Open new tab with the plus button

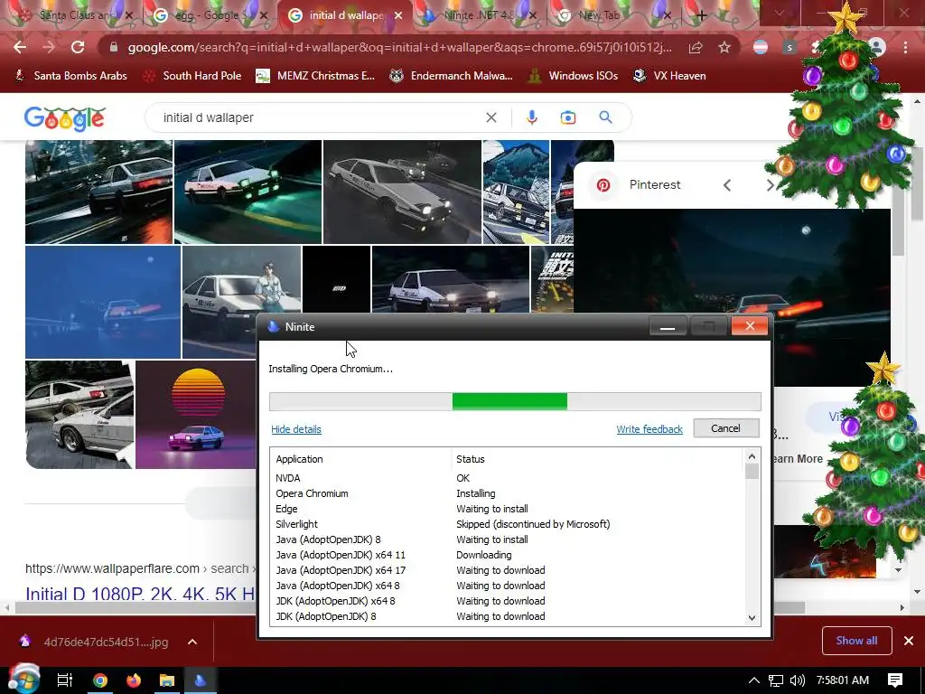coord(701,16)
